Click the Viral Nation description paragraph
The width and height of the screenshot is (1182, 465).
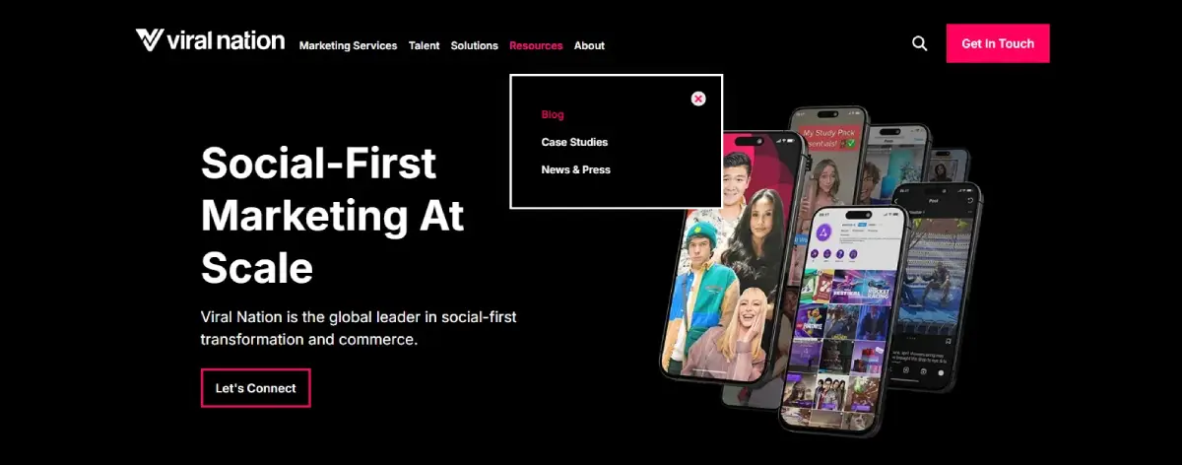coord(359,328)
